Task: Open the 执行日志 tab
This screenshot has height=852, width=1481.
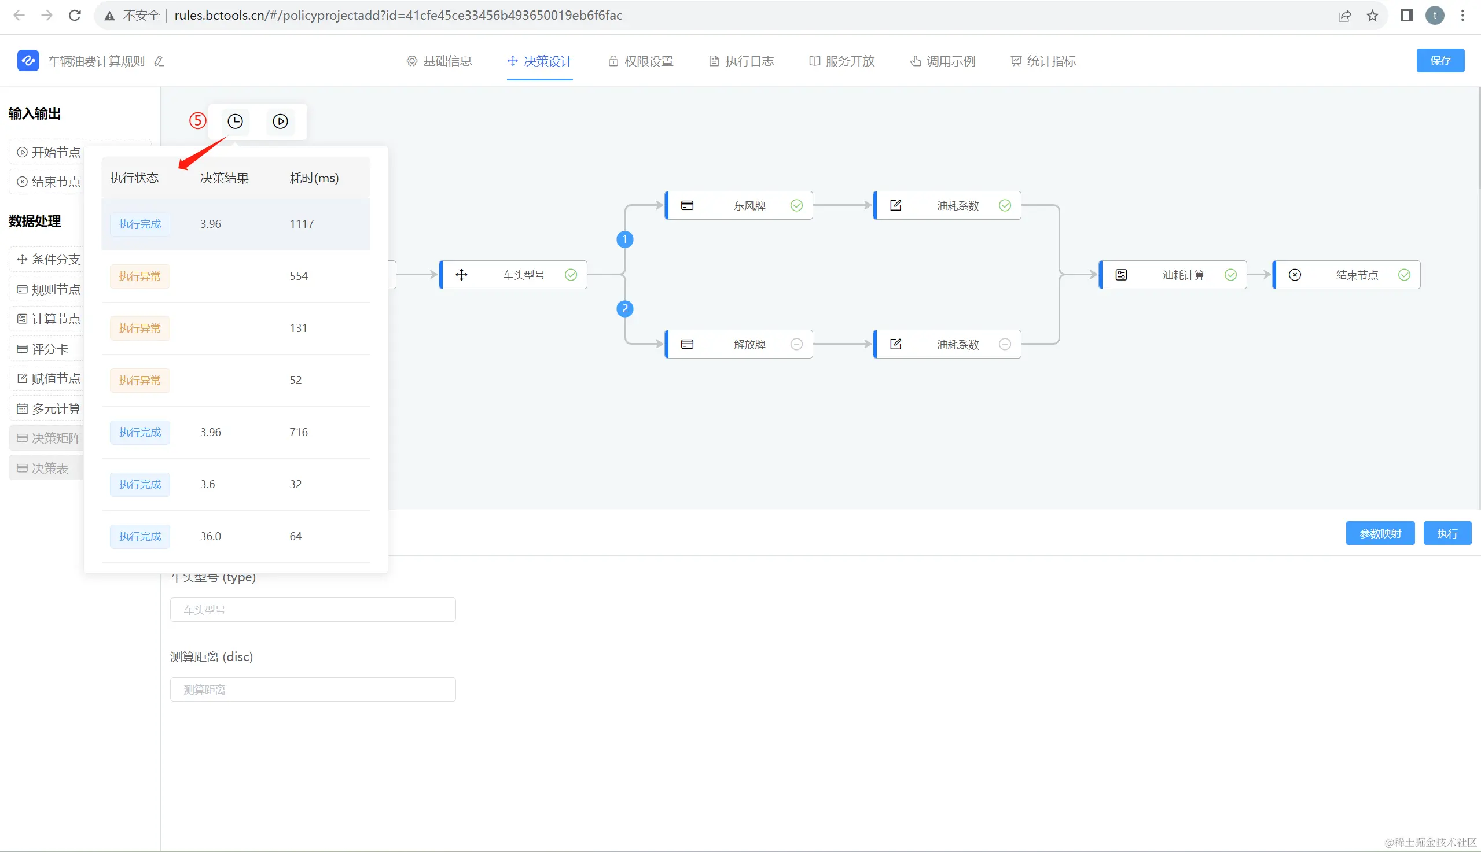Action: pyautogui.click(x=741, y=61)
